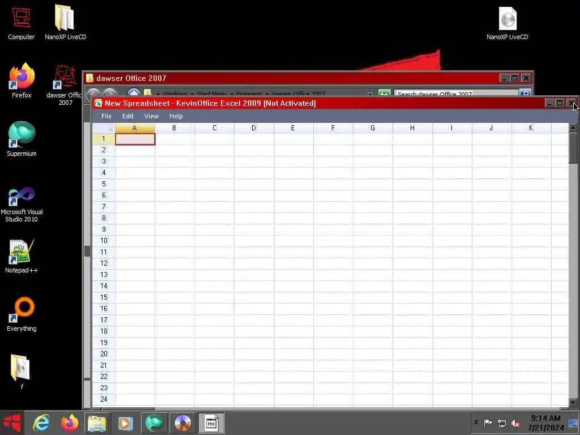Maximize the KevinOffice Excel window
Screen dimensions: 580x435
point(560,103)
